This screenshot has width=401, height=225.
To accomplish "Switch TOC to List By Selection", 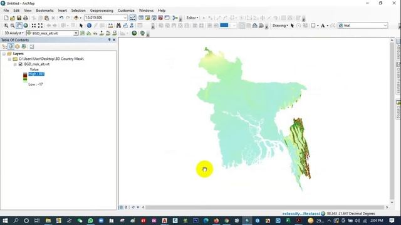I will tap(24, 47).
